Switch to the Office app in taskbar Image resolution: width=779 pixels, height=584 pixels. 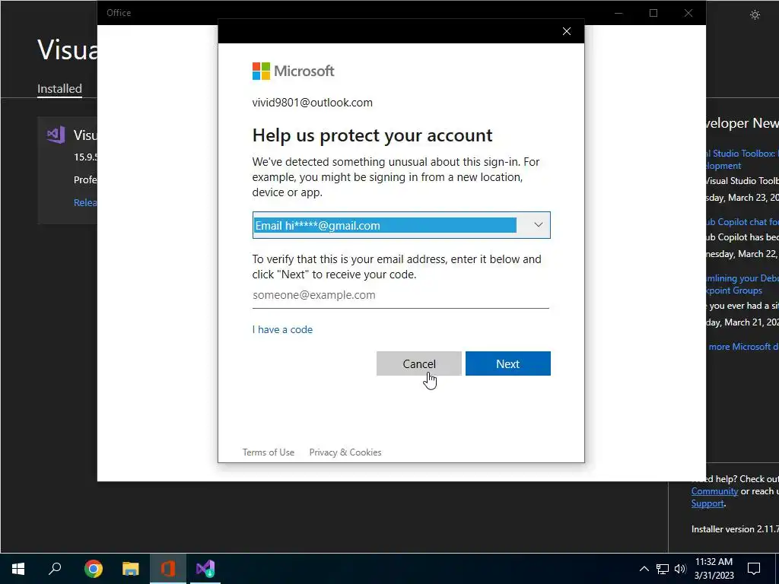[x=168, y=569]
